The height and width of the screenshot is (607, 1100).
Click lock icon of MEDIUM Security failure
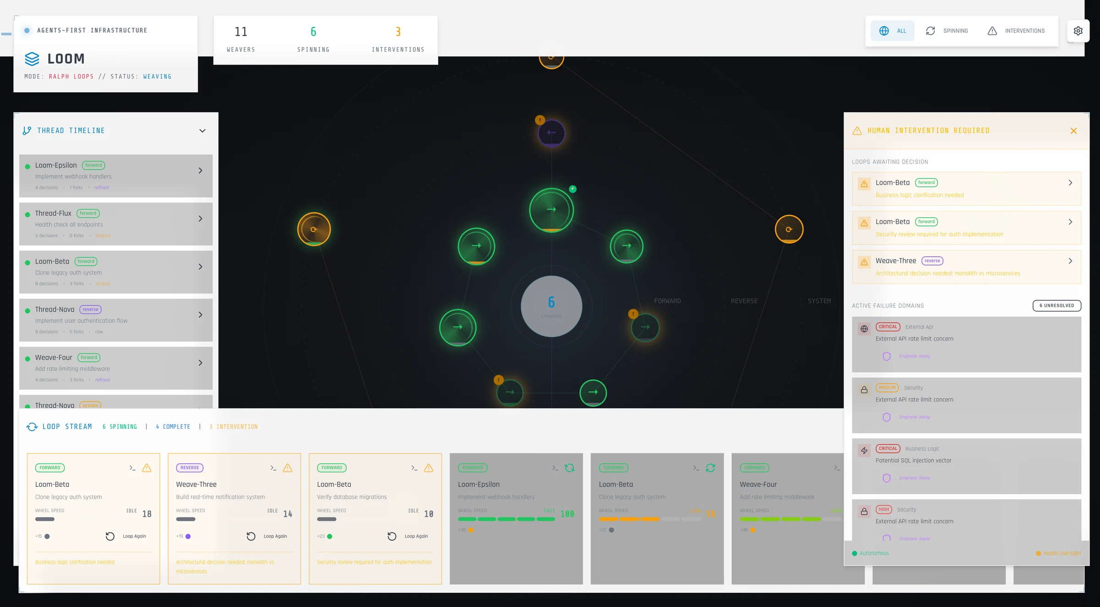pos(864,390)
